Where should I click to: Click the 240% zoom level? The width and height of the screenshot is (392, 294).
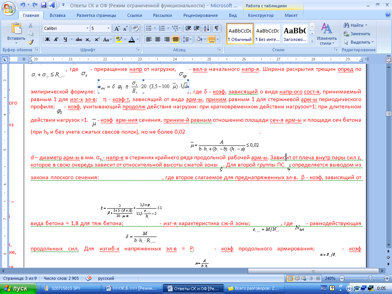(330, 278)
